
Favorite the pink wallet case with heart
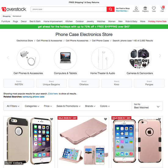tap(106, 119)
